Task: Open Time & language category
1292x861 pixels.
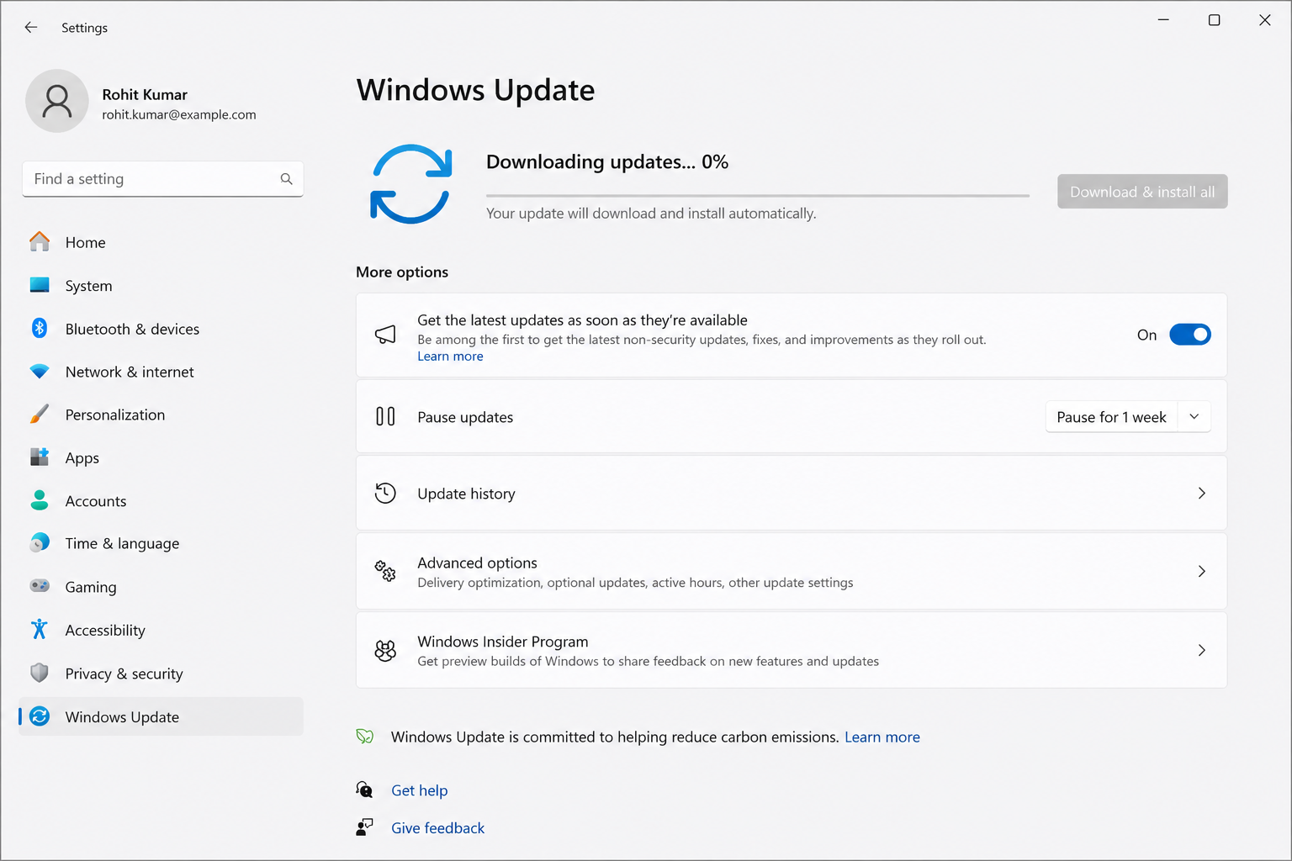Action: [161, 543]
